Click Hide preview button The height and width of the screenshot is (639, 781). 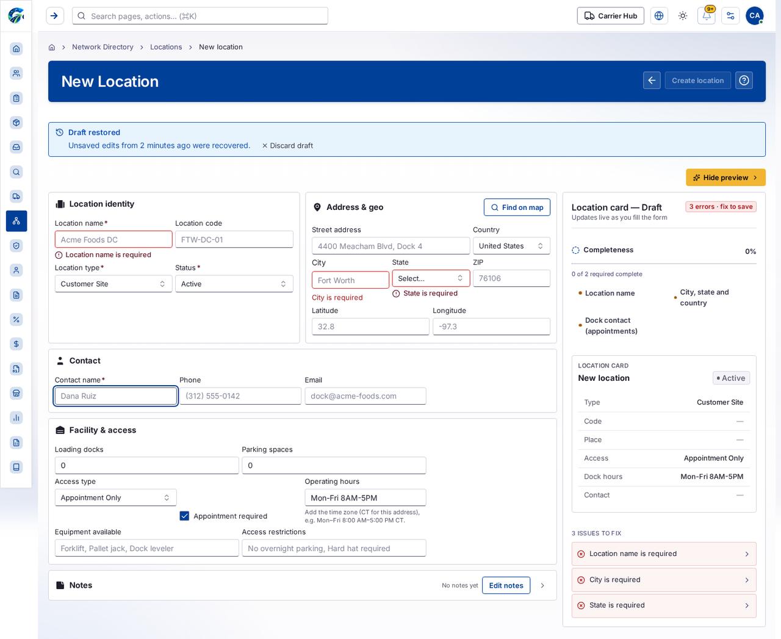(725, 178)
